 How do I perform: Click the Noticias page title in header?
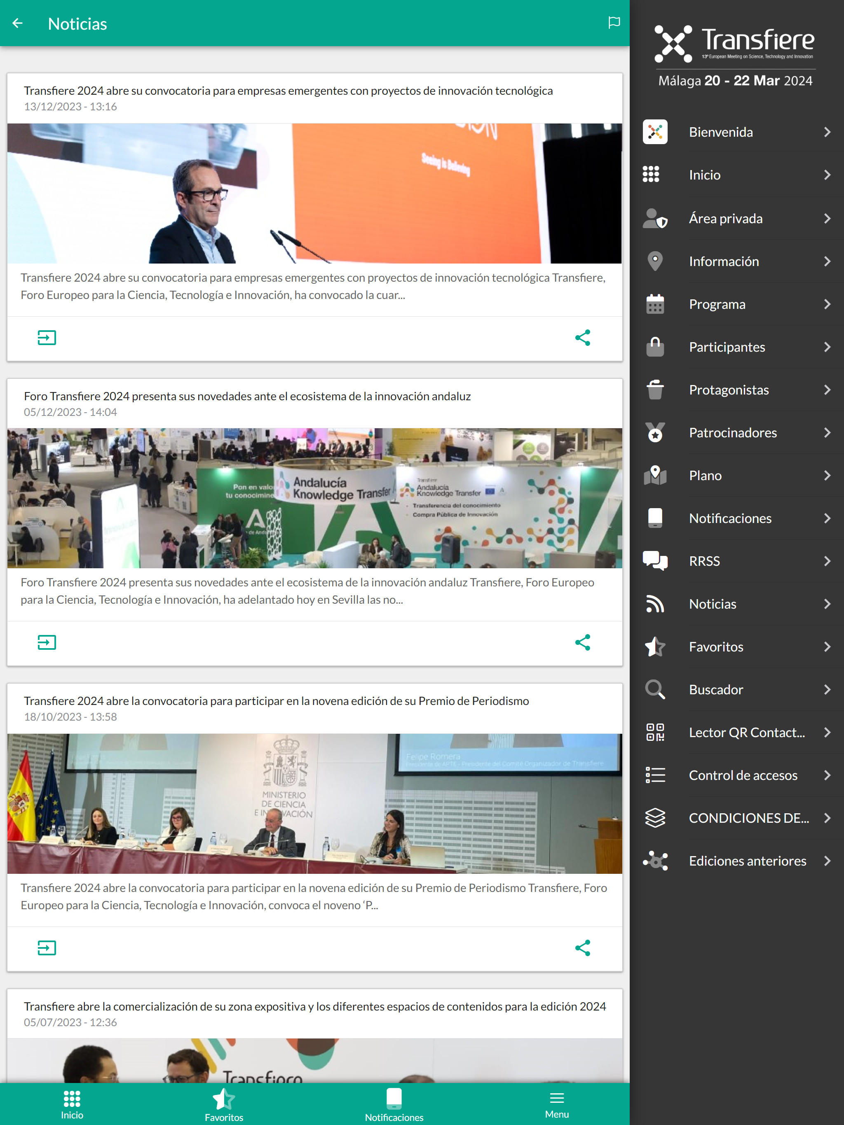point(77,24)
